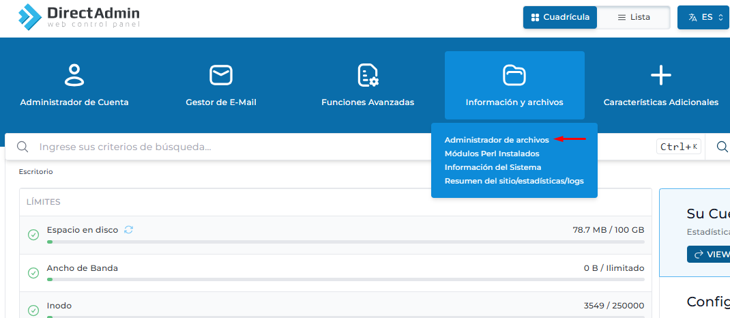
Task: Open Administrador de archivos menu entry
Action: point(497,140)
